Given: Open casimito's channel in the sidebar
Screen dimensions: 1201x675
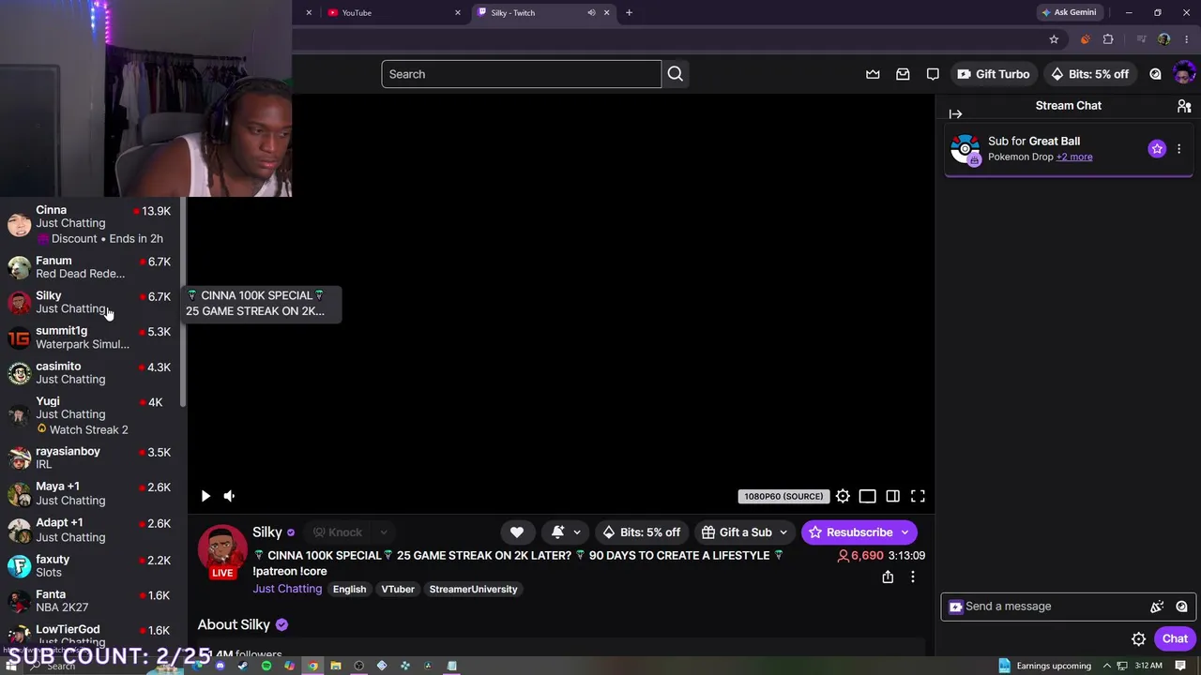Looking at the screenshot, I should tap(91, 373).
